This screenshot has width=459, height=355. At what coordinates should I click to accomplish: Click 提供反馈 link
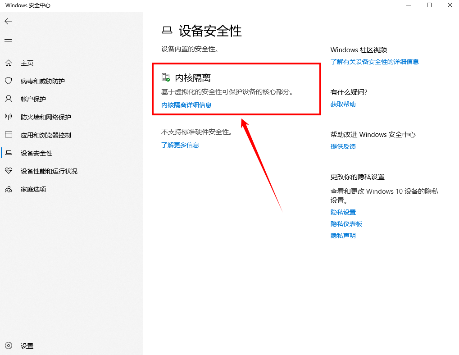(343, 146)
